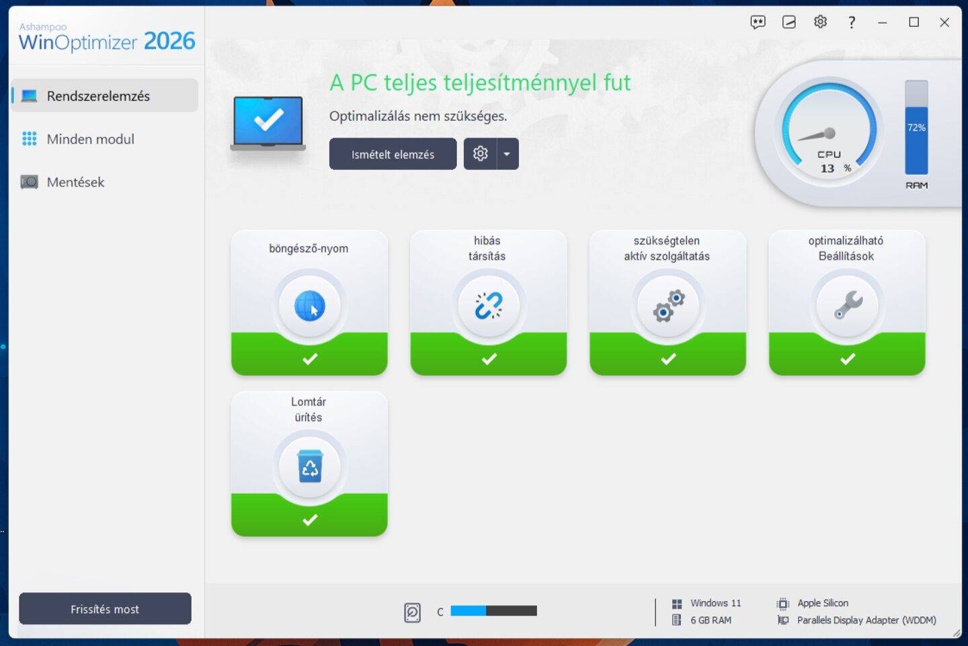
Task: Minimize the WinOptimizer window
Action: pos(883,22)
